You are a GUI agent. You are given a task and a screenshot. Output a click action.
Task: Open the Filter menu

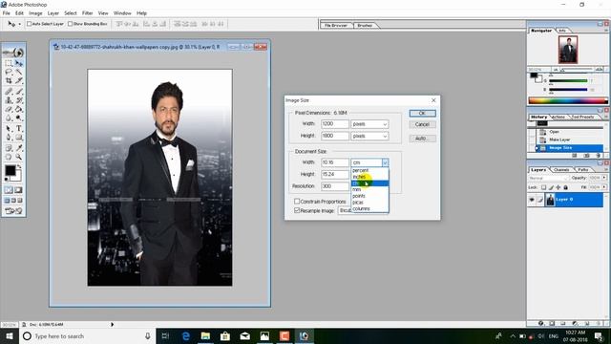(x=87, y=12)
